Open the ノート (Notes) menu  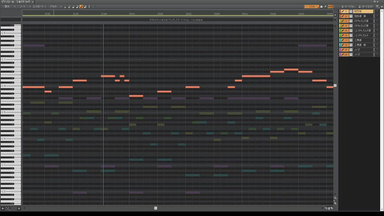[24, 7]
